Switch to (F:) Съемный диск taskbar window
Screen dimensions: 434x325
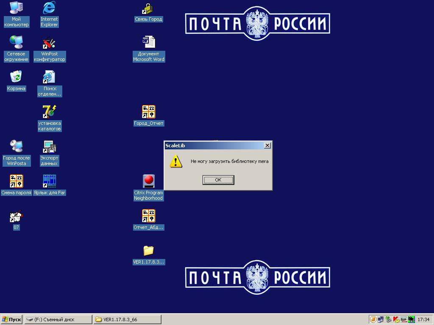[58, 319]
